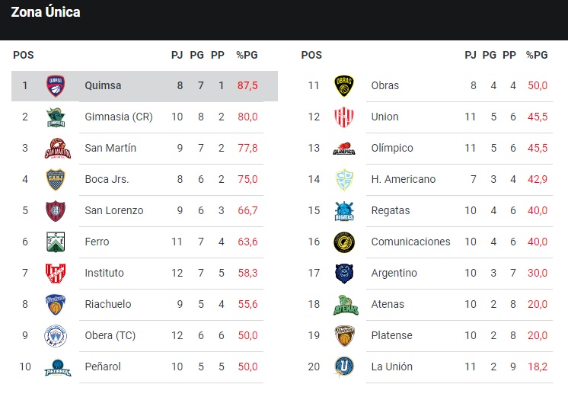Click the San Lorenzo team shield
The image size is (568, 397).
(56, 210)
